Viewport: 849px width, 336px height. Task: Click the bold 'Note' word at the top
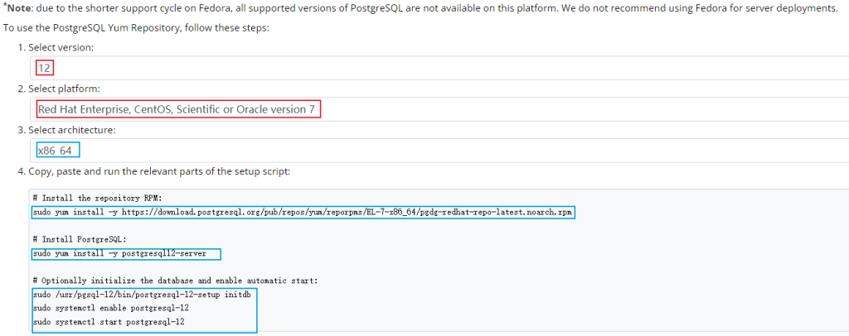(19, 8)
